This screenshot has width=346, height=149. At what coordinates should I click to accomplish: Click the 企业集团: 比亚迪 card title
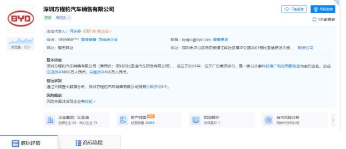tap(74, 117)
